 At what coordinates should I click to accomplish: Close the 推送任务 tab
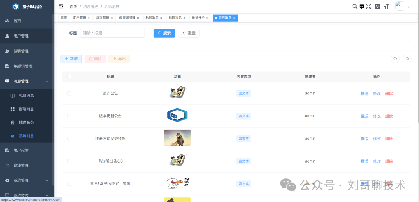tap(207, 18)
